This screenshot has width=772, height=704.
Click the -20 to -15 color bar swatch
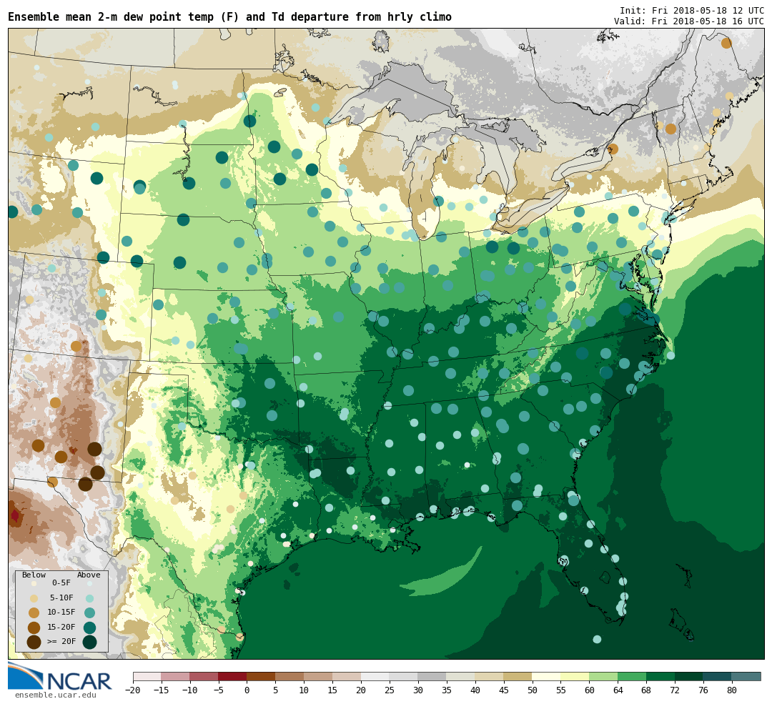(147, 677)
